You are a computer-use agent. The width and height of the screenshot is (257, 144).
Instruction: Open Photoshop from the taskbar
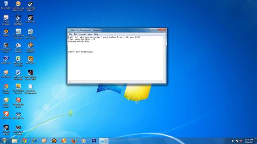[x=94, y=140]
